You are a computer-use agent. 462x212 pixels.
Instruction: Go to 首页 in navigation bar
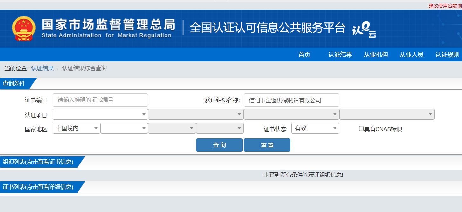[x=304, y=55]
